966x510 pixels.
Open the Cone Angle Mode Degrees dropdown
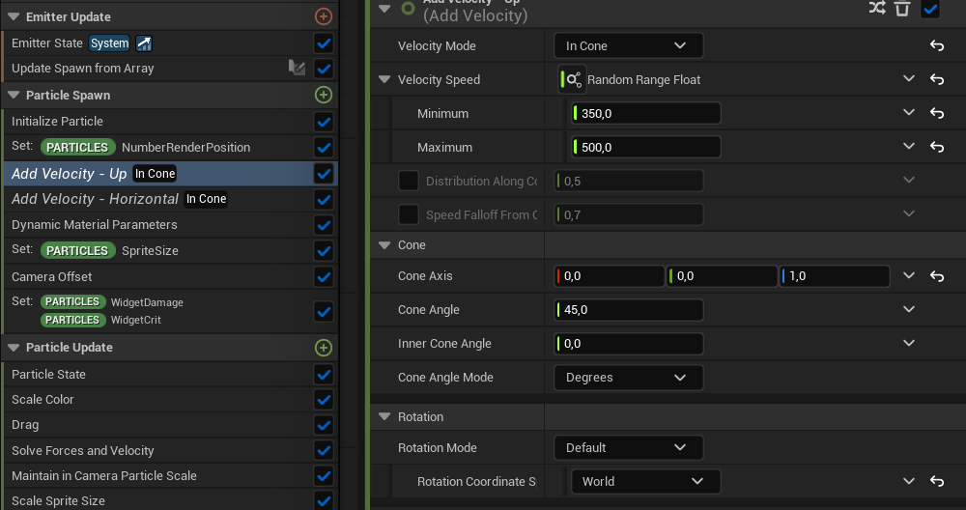pyautogui.click(x=628, y=378)
